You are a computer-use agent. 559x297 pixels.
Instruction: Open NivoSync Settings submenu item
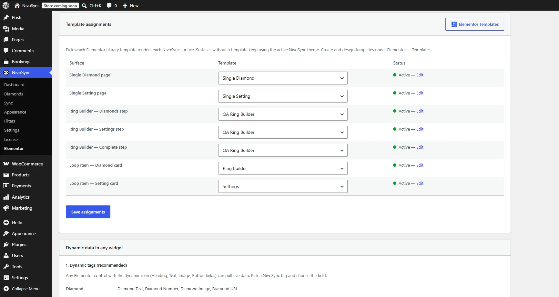(12, 130)
